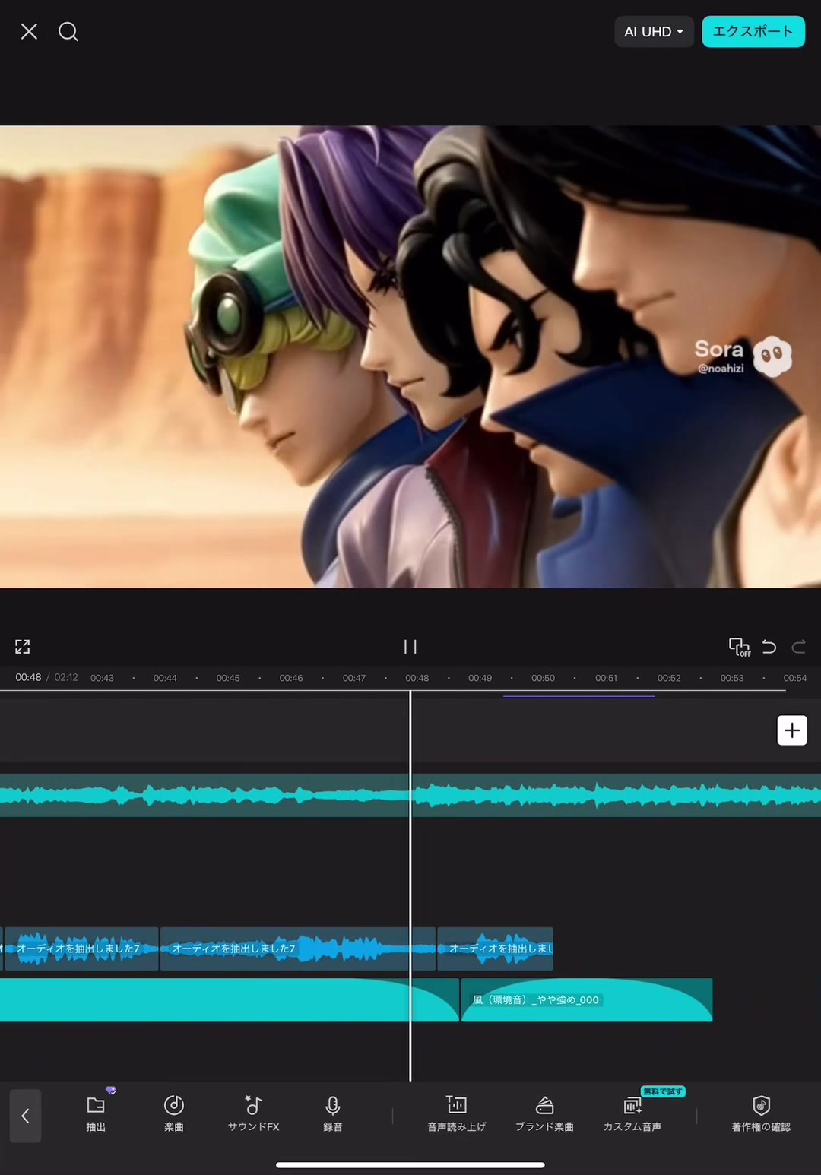Pause the video playback

pyautogui.click(x=410, y=647)
